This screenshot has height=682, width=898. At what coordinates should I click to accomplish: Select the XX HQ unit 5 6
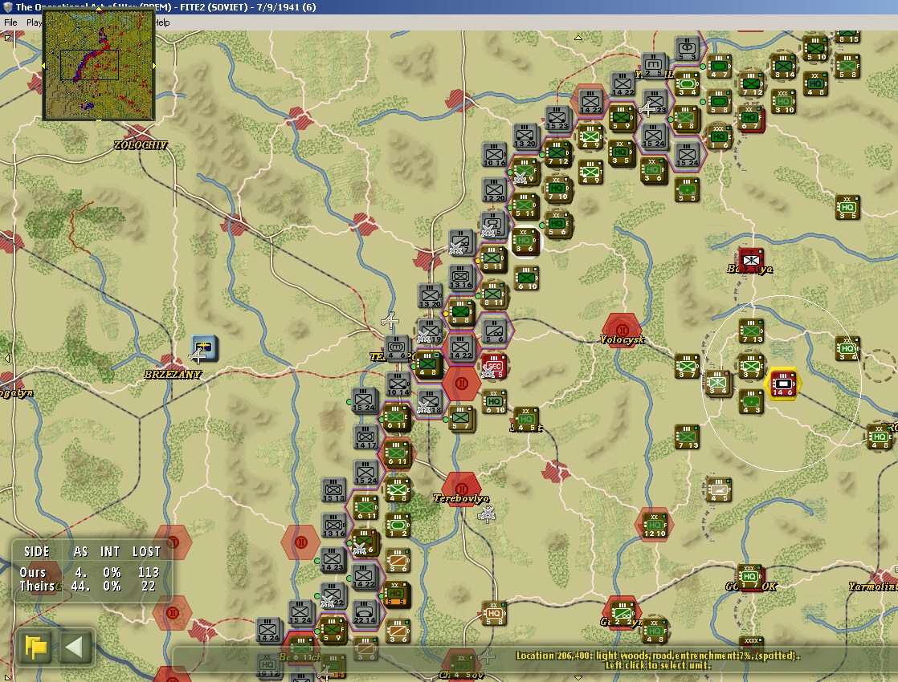pyautogui.click(x=557, y=225)
